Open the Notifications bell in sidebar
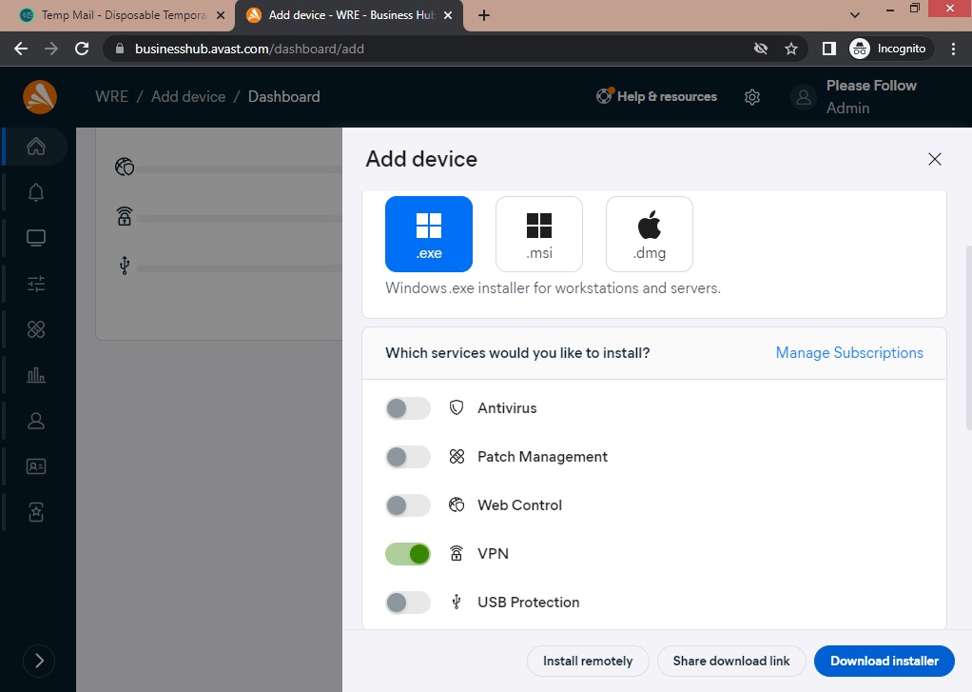 pos(36,192)
